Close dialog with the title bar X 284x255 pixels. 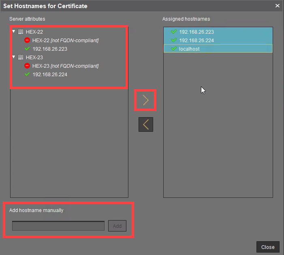click(278, 6)
